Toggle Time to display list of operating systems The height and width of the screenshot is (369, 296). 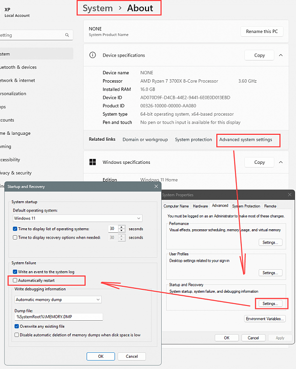(15, 229)
